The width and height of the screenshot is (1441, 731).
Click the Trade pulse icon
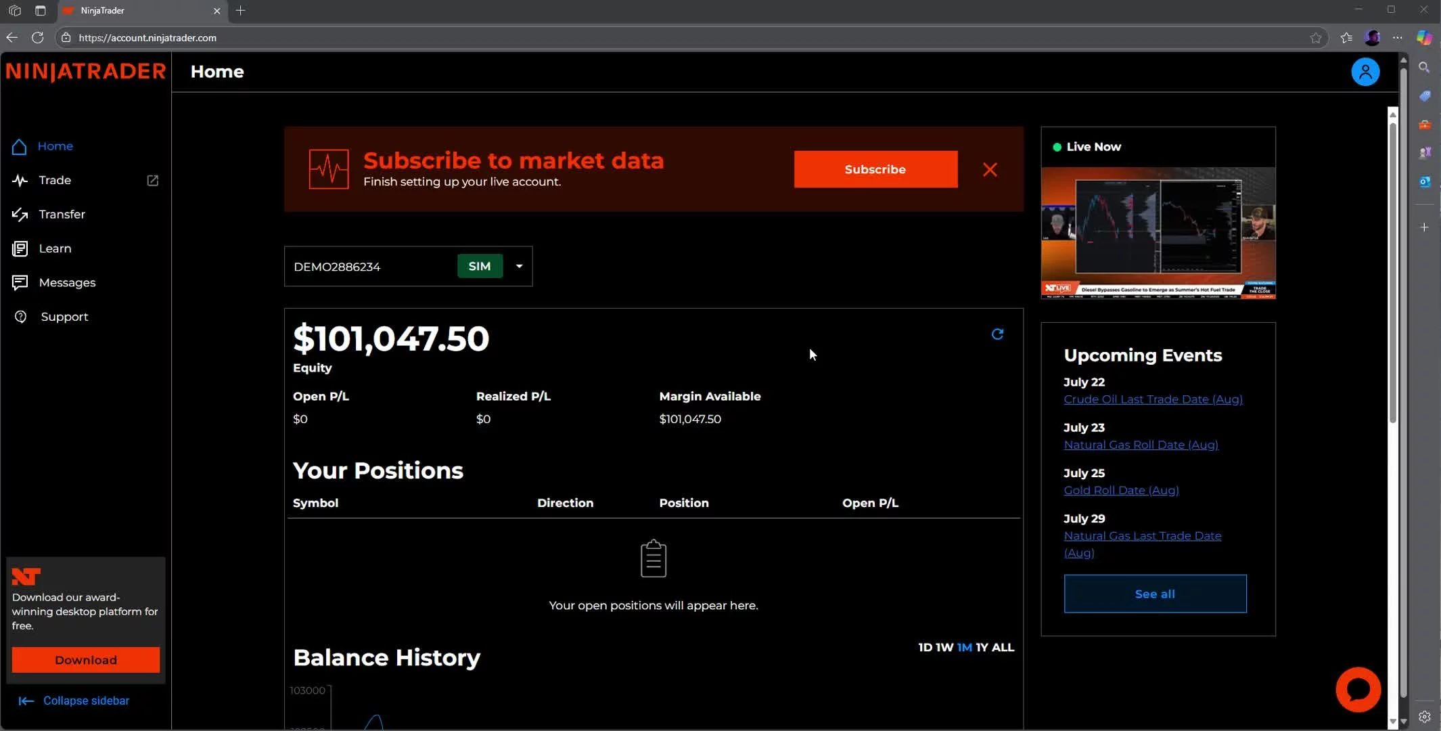[20, 180]
